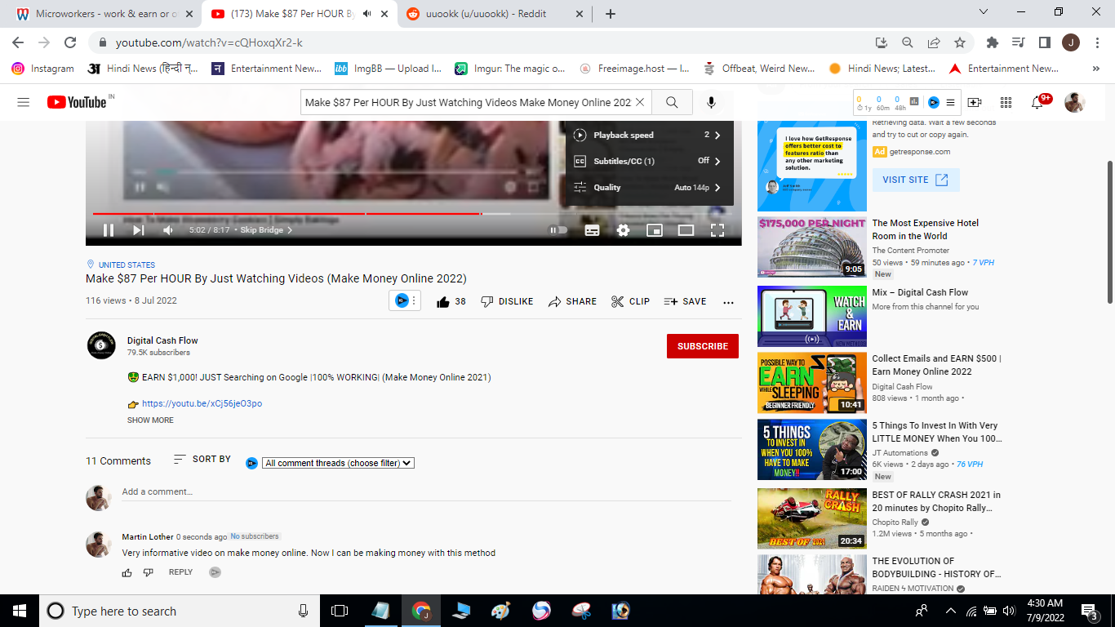The width and height of the screenshot is (1115, 627).
Task: Like Martin Lother's comment
Action: click(x=127, y=572)
